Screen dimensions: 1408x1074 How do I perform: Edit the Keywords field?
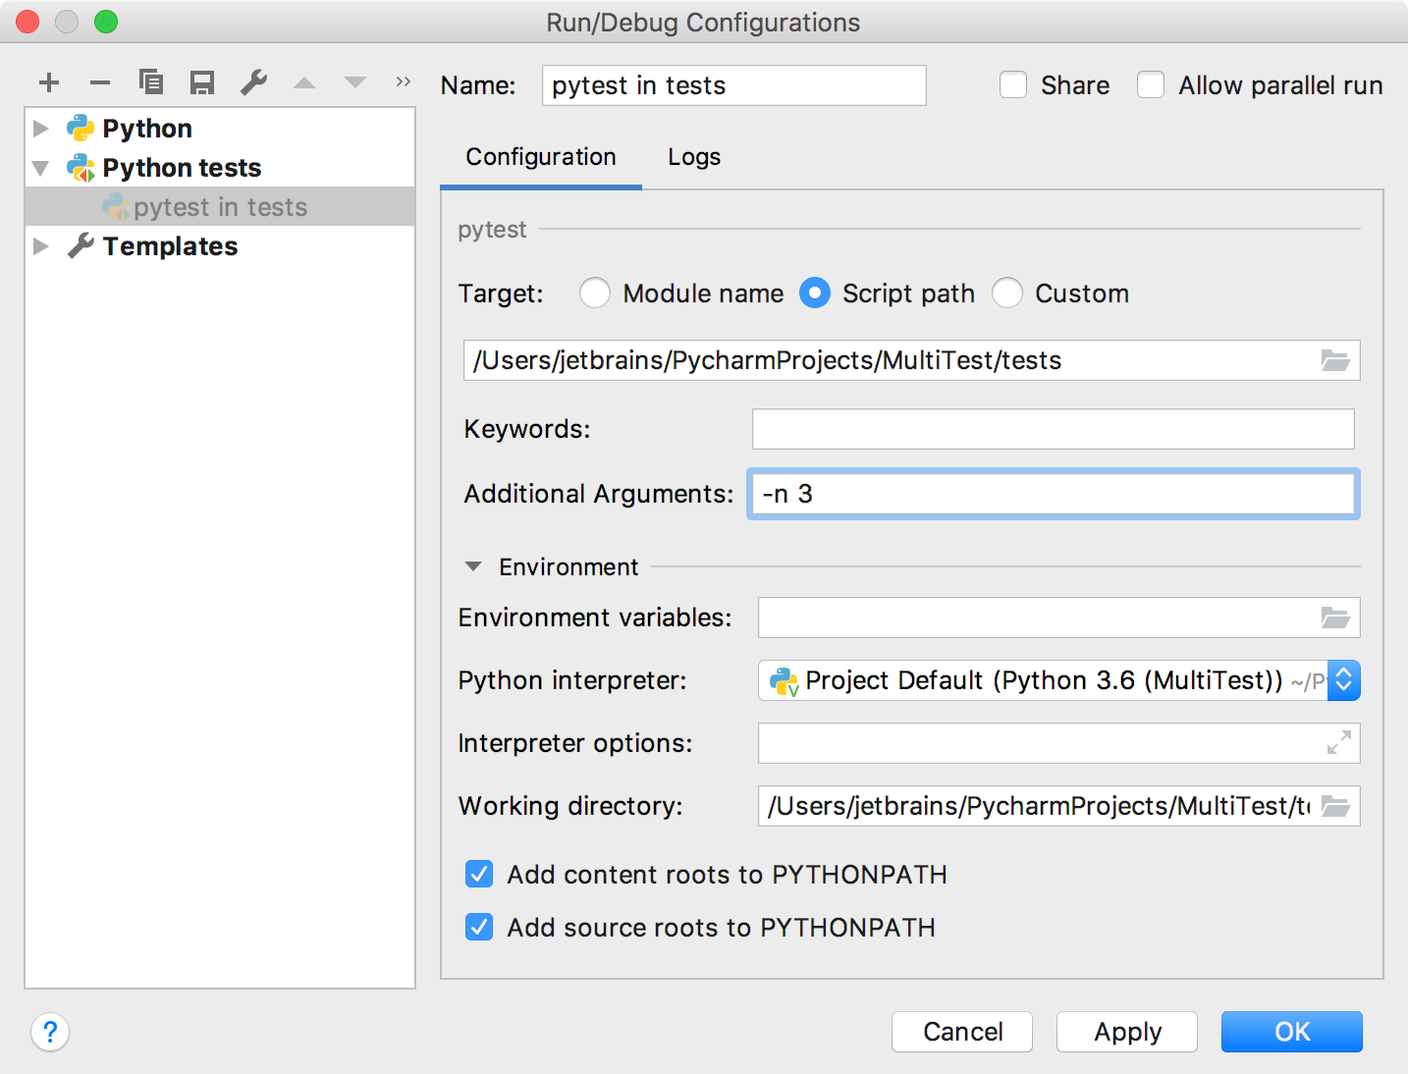pyautogui.click(x=1052, y=429)
